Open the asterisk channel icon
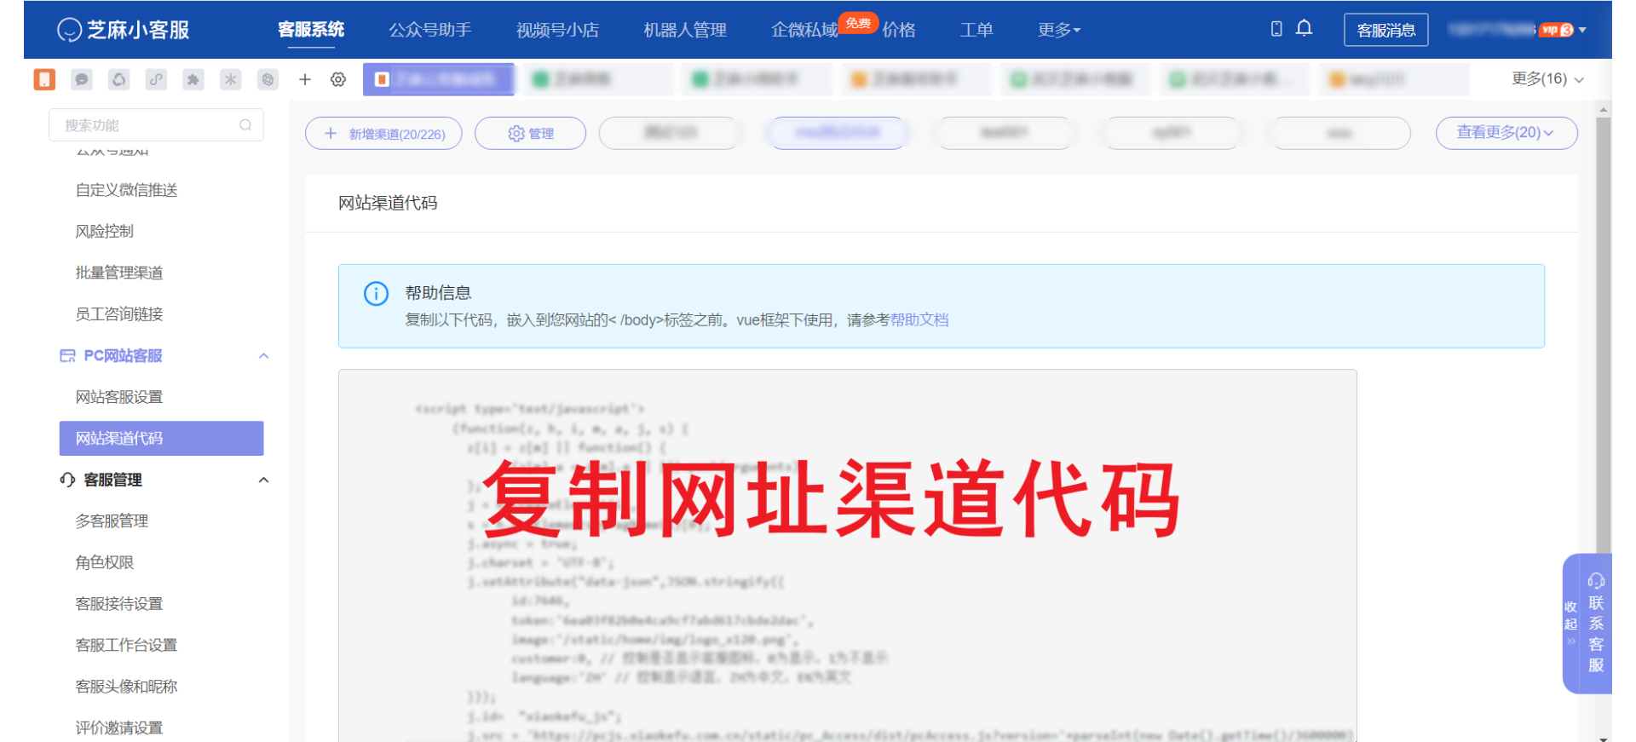The image size is (1636, 742). pos(230,79)
